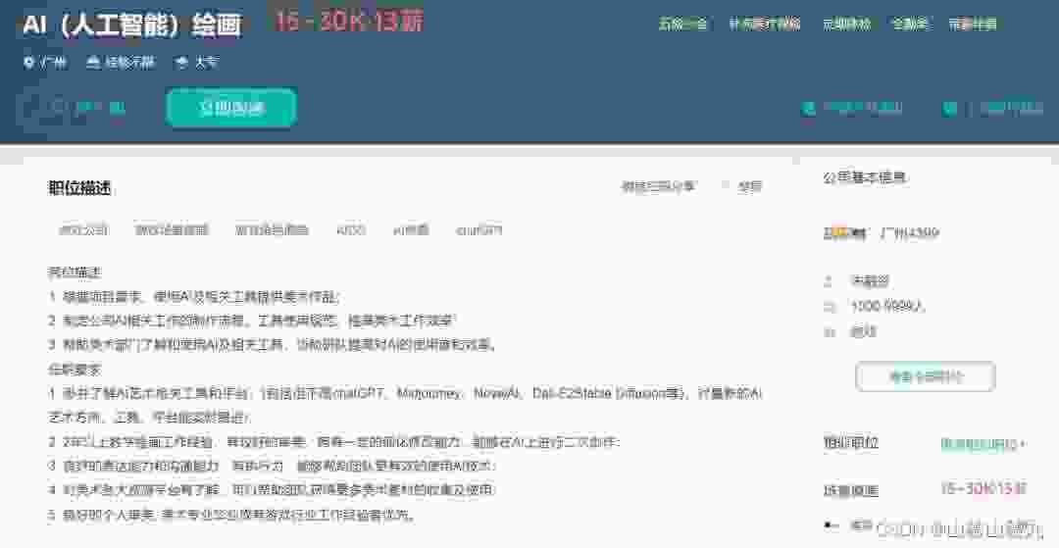
Task: Select the AI绘画 keyword tag
Action: tap(411, 230)
